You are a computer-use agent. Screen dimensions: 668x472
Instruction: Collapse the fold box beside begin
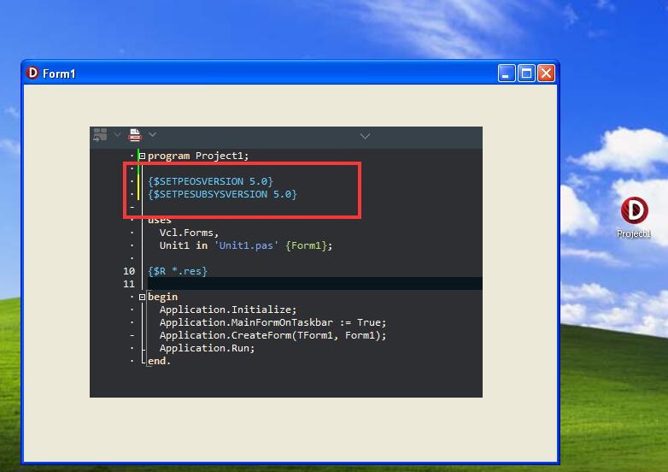click(143, 297)
